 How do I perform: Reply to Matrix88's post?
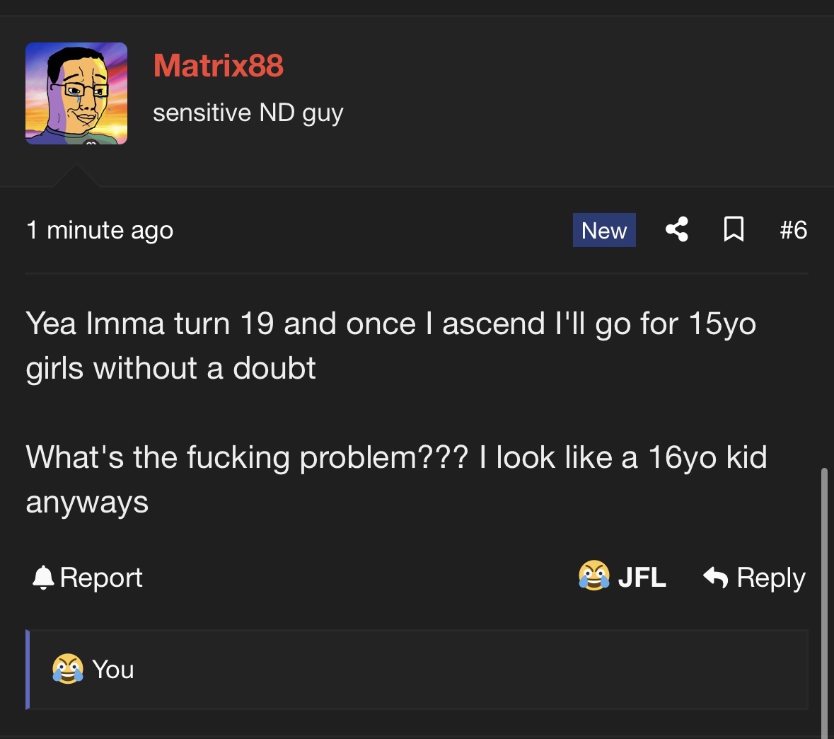(x=754, y=577)
